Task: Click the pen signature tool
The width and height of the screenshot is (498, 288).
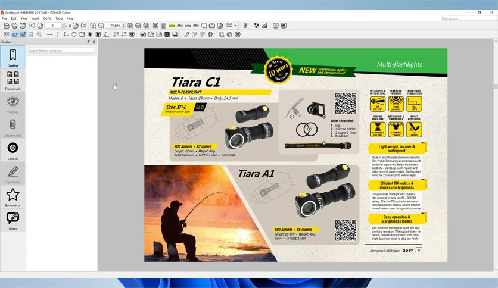Action: [186, 35]
